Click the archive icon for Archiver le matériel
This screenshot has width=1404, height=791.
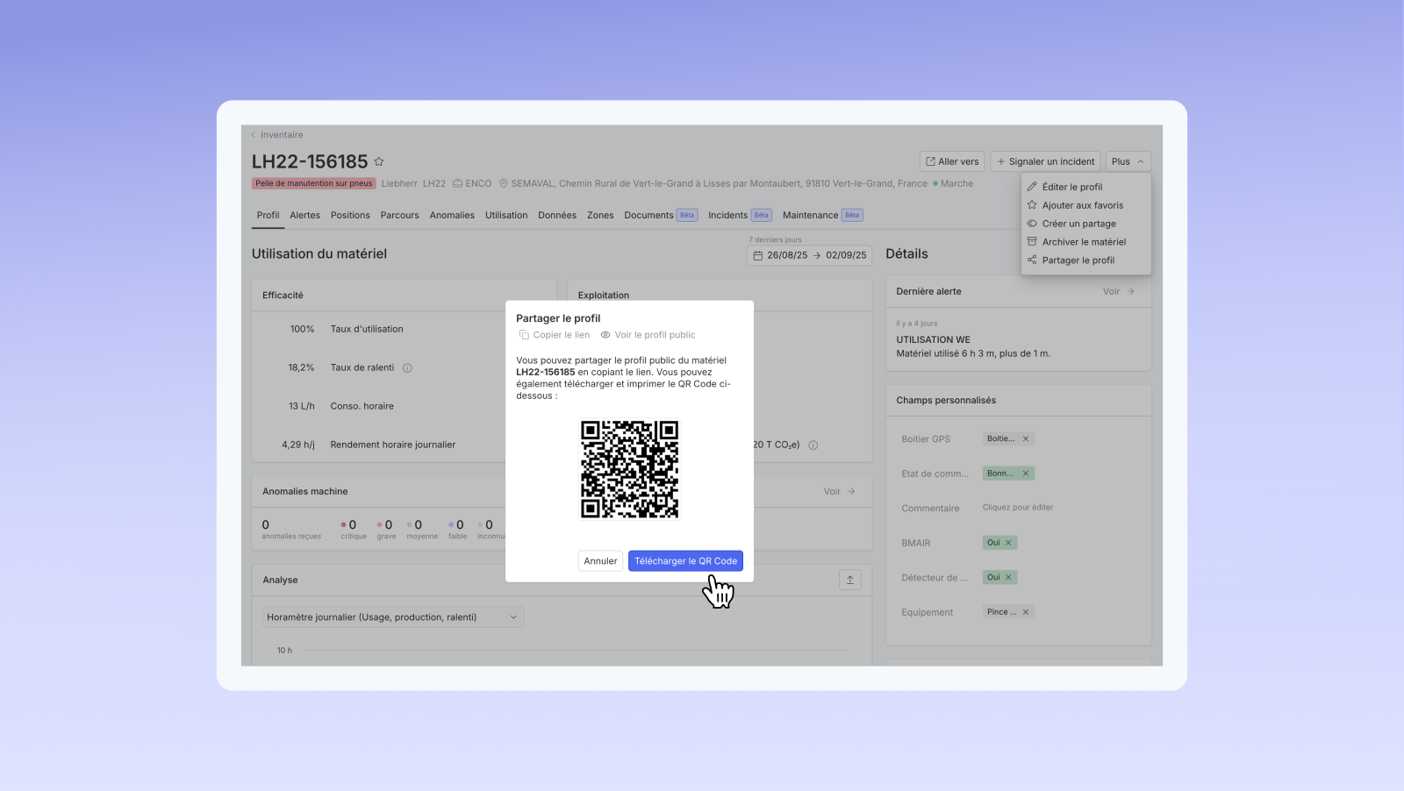(x=1032, y=242)
